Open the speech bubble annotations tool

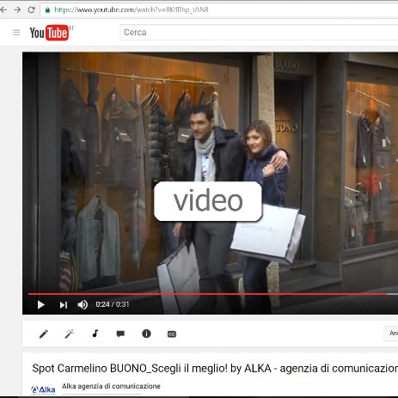[x=120, y=334]
